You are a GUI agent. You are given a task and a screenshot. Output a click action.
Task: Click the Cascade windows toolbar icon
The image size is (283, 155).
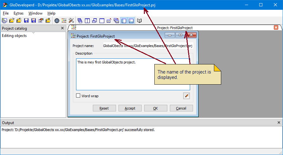[80, 21]
